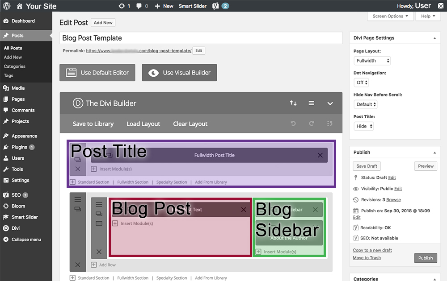Switch to Use Default Editor
The image size is (447, 281).
point(97,73)
